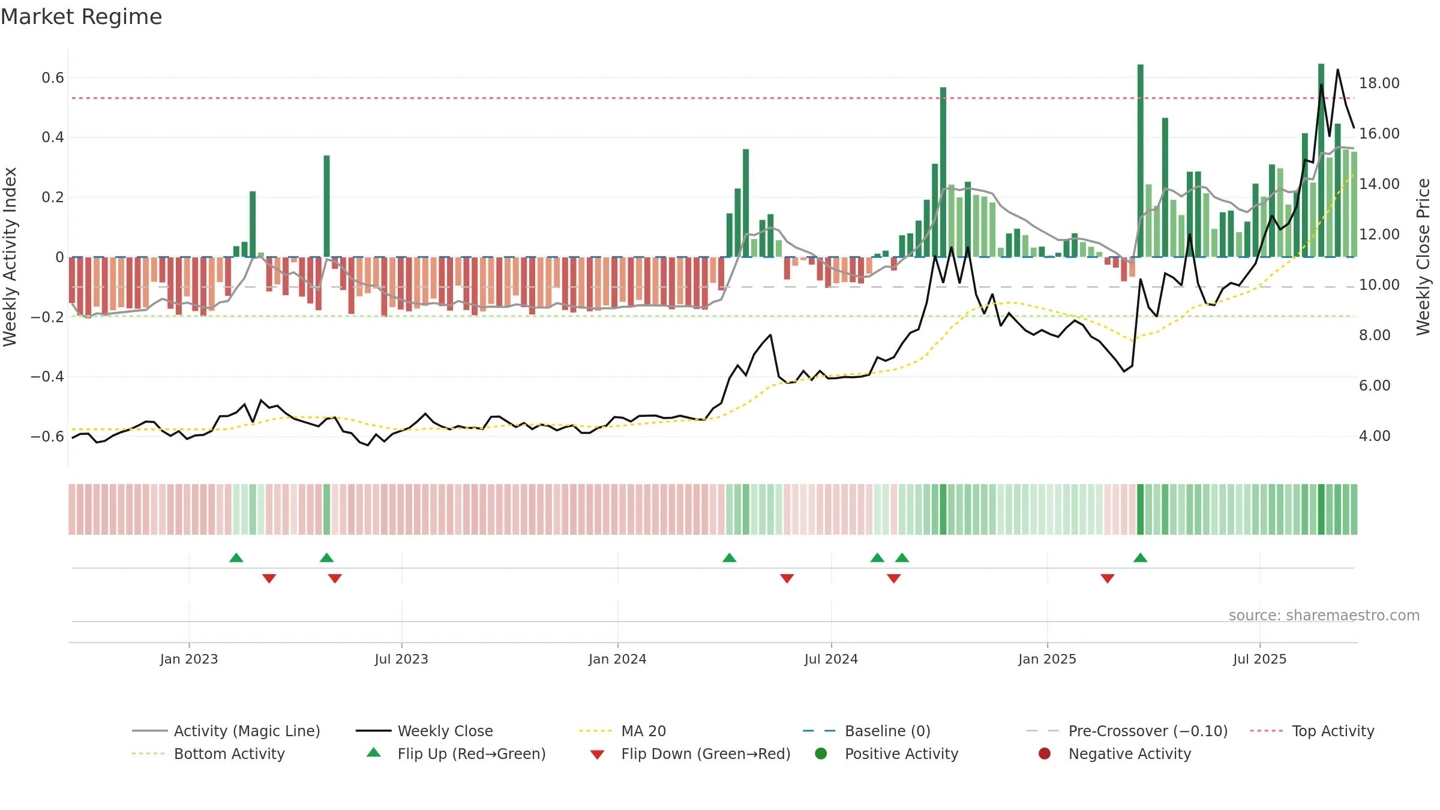Click the Weekly Activity Index axis title
This screenshot has width=1440, height=810.
click(10, 257)
